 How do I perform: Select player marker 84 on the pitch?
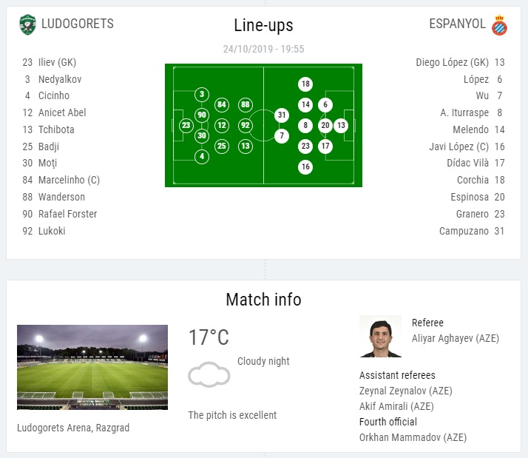tap(222, 104)
